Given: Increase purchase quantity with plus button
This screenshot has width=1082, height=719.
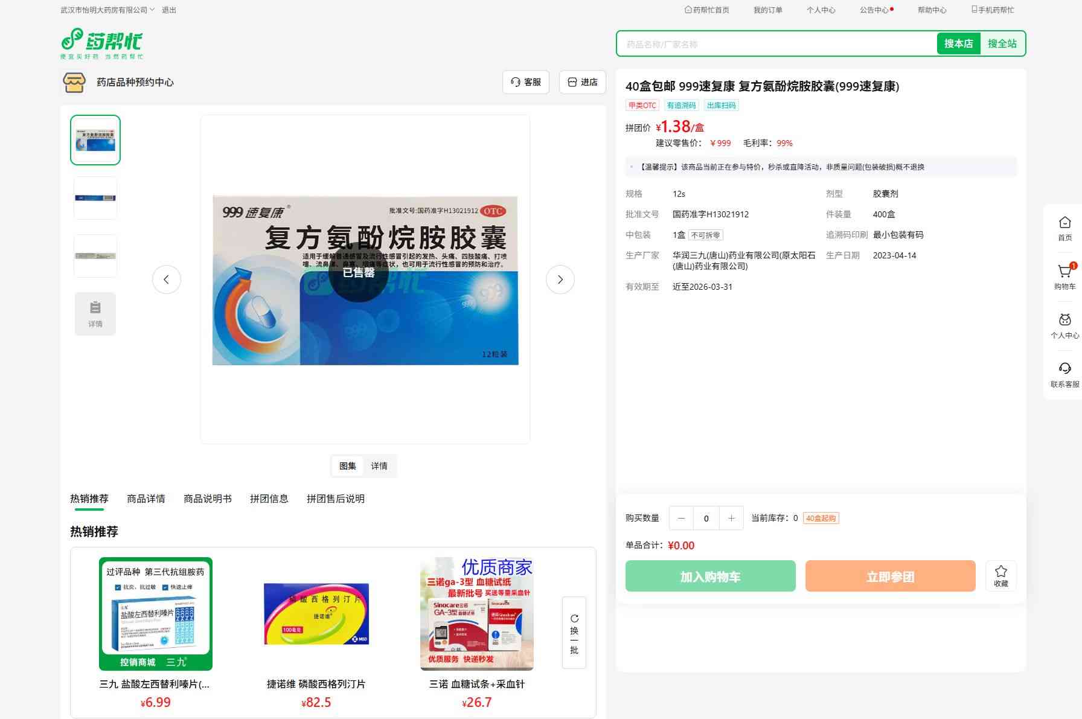Looking at the screenshot, I should click(731, 519).
